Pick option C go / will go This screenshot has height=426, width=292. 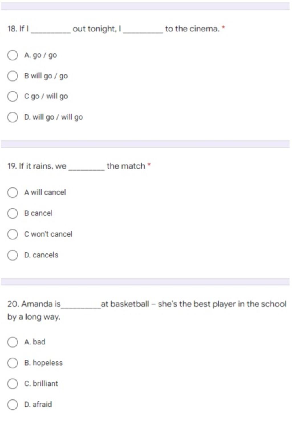click(13, 96)
